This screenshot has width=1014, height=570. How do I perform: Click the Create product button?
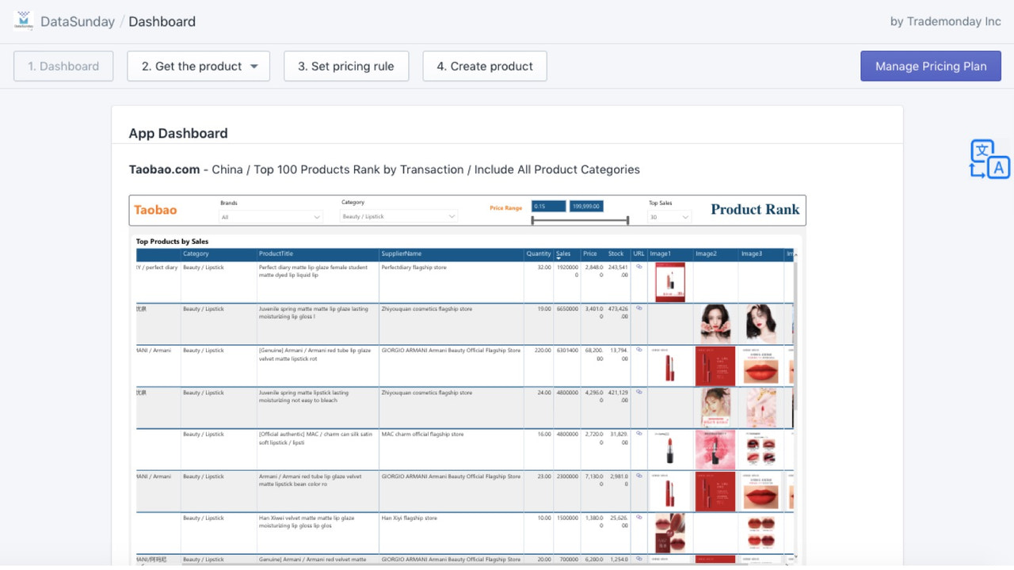(x=484, y=66)
